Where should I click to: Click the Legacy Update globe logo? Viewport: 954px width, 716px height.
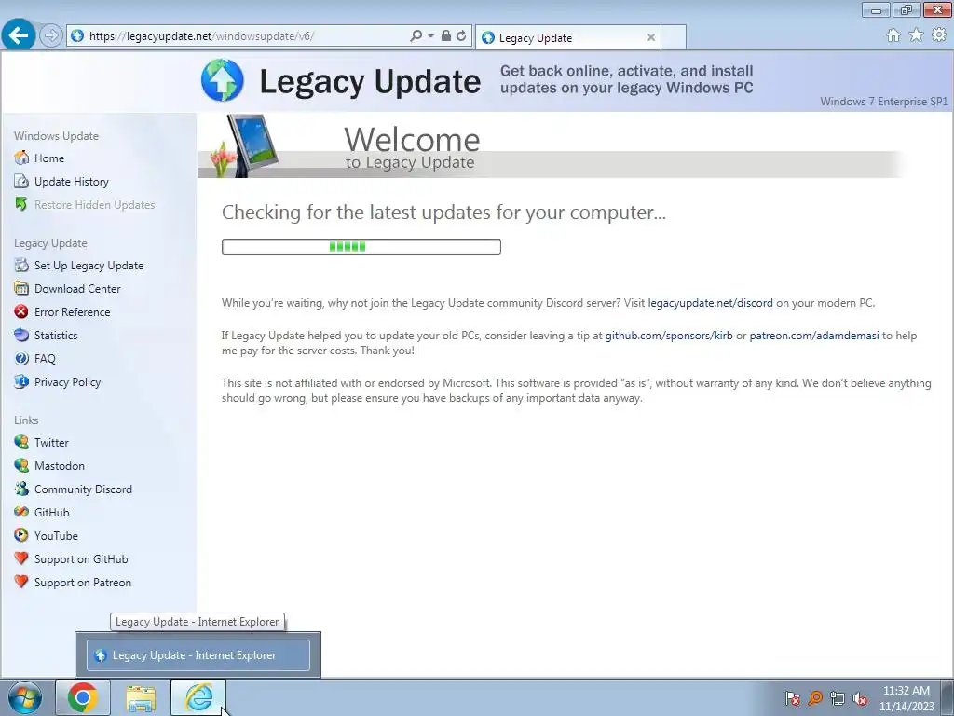[x=223, y=80]
